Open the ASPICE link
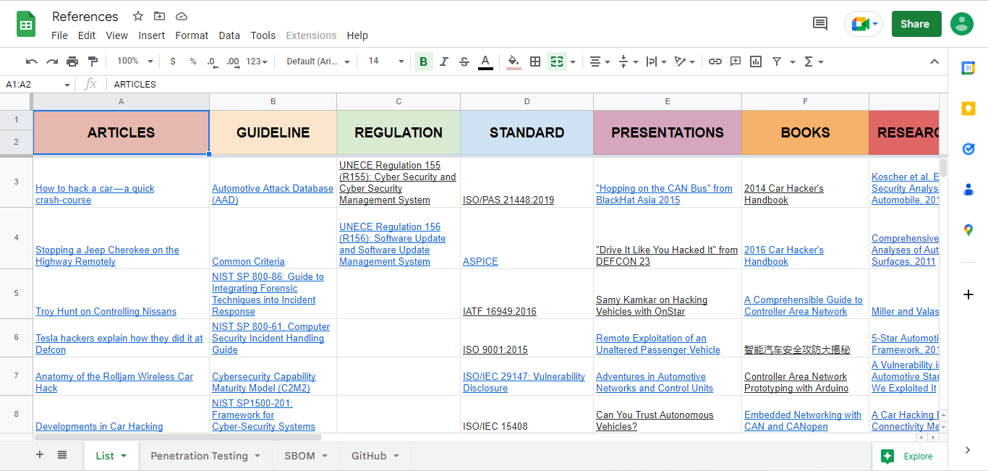The image size is (988, 471). tap(480, 262)
